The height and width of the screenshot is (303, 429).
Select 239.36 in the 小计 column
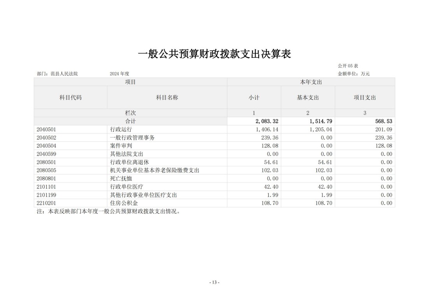tap(270, 138)
